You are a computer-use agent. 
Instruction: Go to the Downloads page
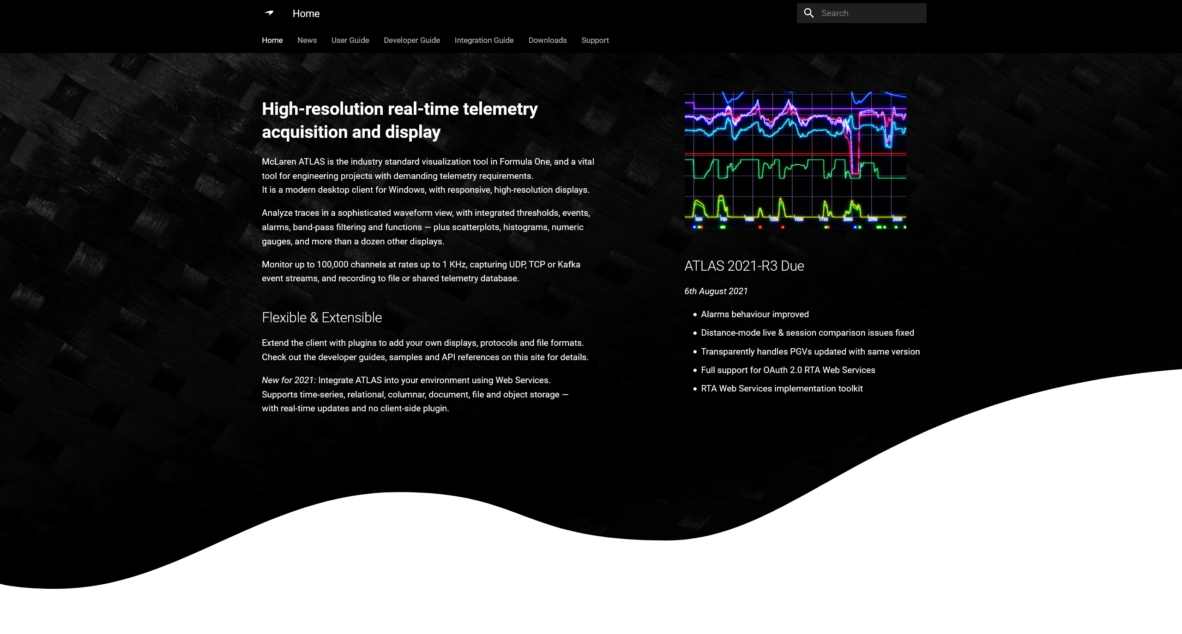547,41
